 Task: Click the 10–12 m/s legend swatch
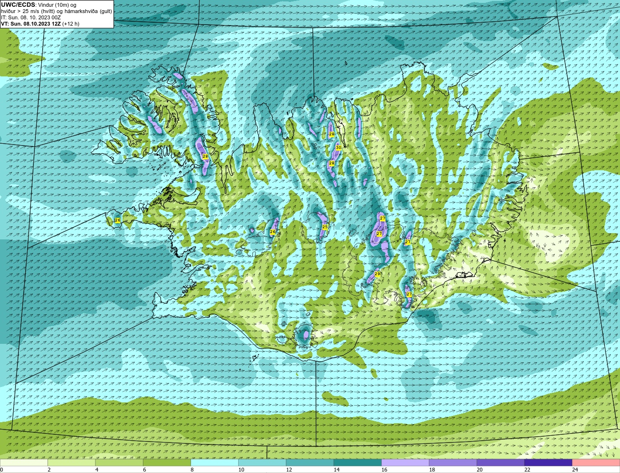coord(263,463)
